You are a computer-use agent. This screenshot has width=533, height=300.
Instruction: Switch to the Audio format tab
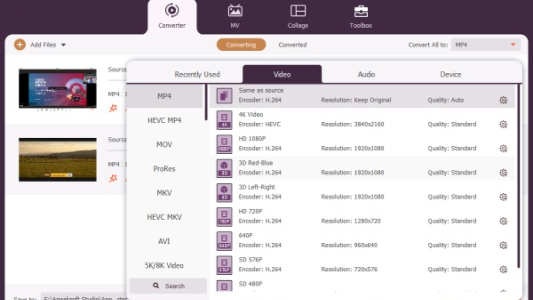pos(366,74)
